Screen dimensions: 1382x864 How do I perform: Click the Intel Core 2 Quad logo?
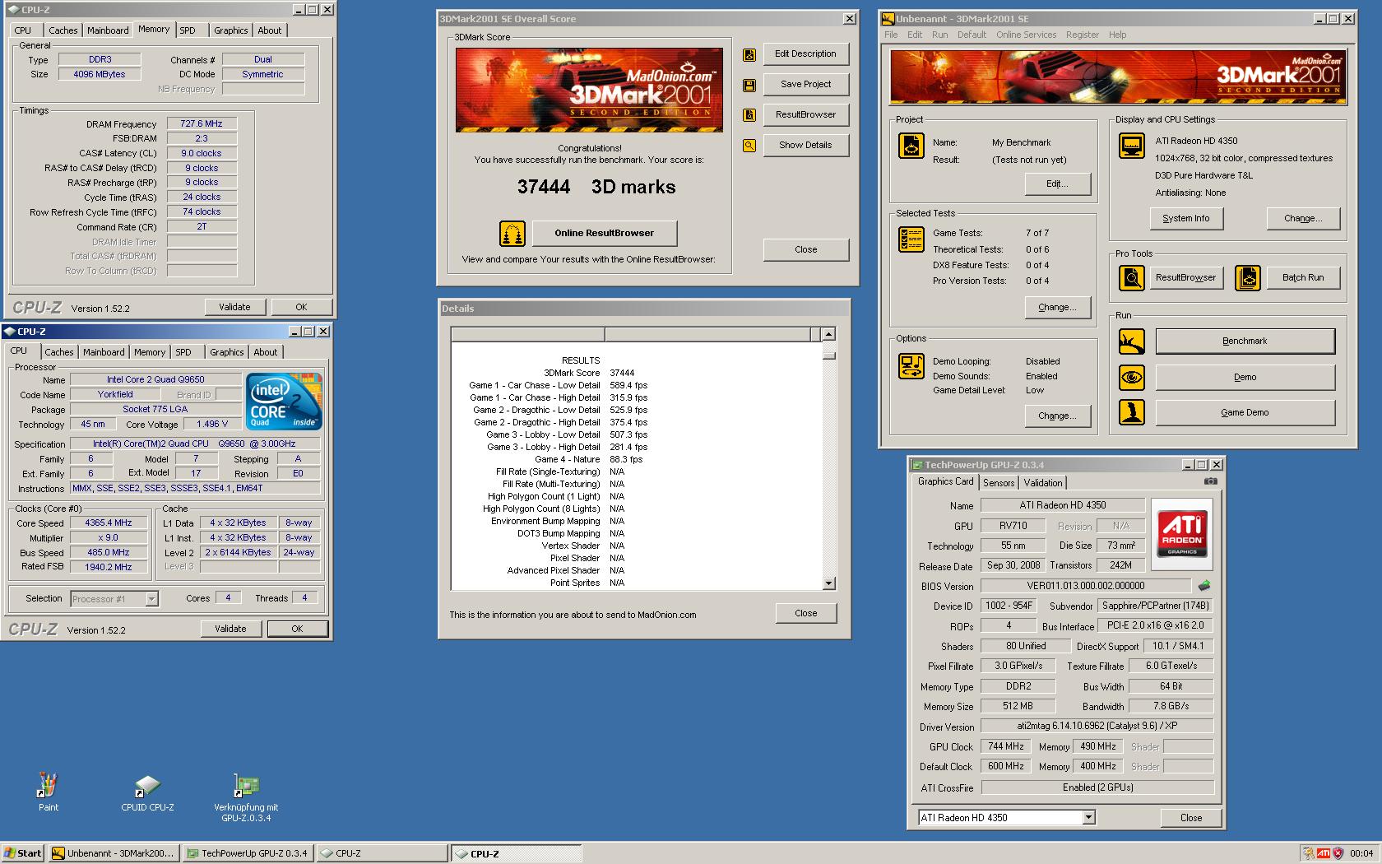[x=285, y=402]
